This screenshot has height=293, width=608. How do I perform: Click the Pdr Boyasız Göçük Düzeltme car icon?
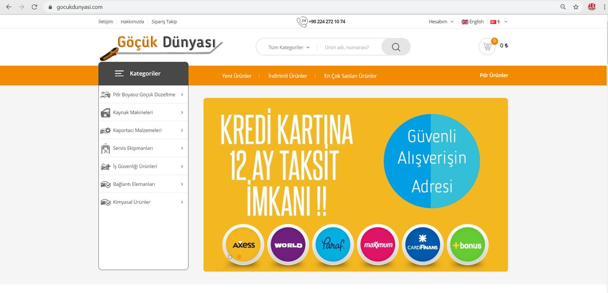[105, 94]
